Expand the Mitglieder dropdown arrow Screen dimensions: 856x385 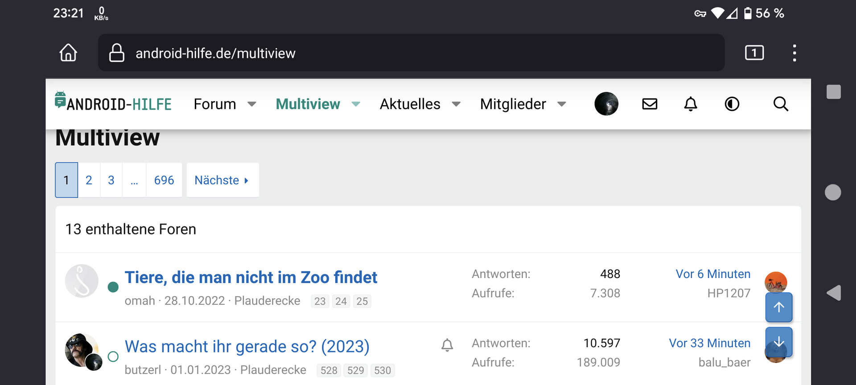pos(562,104)
